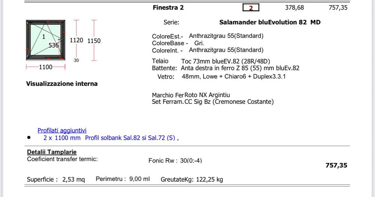375x197 pixels.
Task: Click Coeficient transfer termic label
Action: (62, 159)
